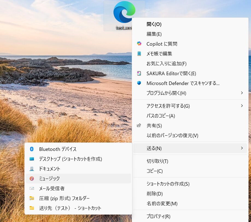
Task: Select ショートカットの作成(S)
Action: [190, 184]
